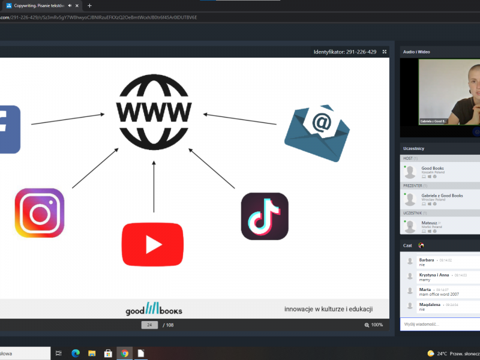The image size is (480, 360).
Task: Click the taskbar search box
Action: coord(25,353)
